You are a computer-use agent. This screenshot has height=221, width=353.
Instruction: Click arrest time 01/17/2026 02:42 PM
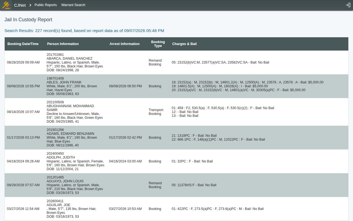click(x=125, y=138)
